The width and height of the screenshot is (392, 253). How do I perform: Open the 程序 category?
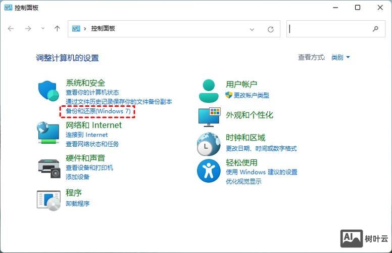[74, 193]
